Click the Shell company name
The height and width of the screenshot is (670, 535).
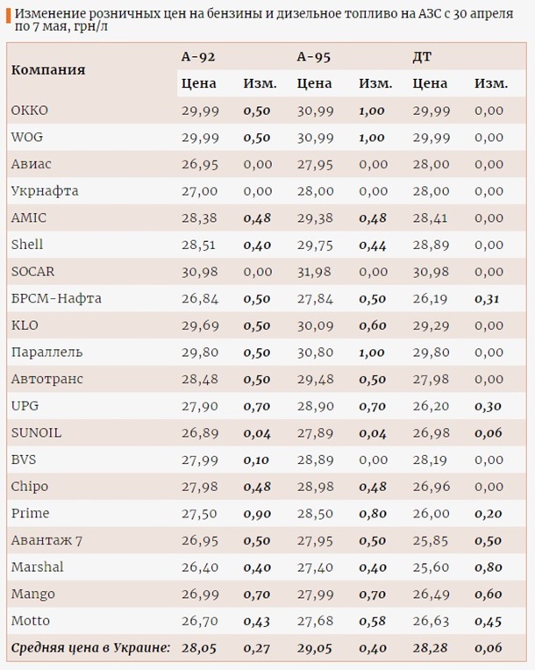pyautogui.click(x=27, y=245)
